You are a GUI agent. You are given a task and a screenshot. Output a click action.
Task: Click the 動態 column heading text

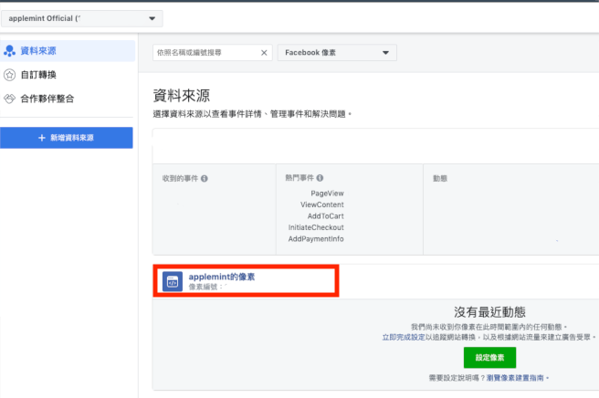coord(440,178)
